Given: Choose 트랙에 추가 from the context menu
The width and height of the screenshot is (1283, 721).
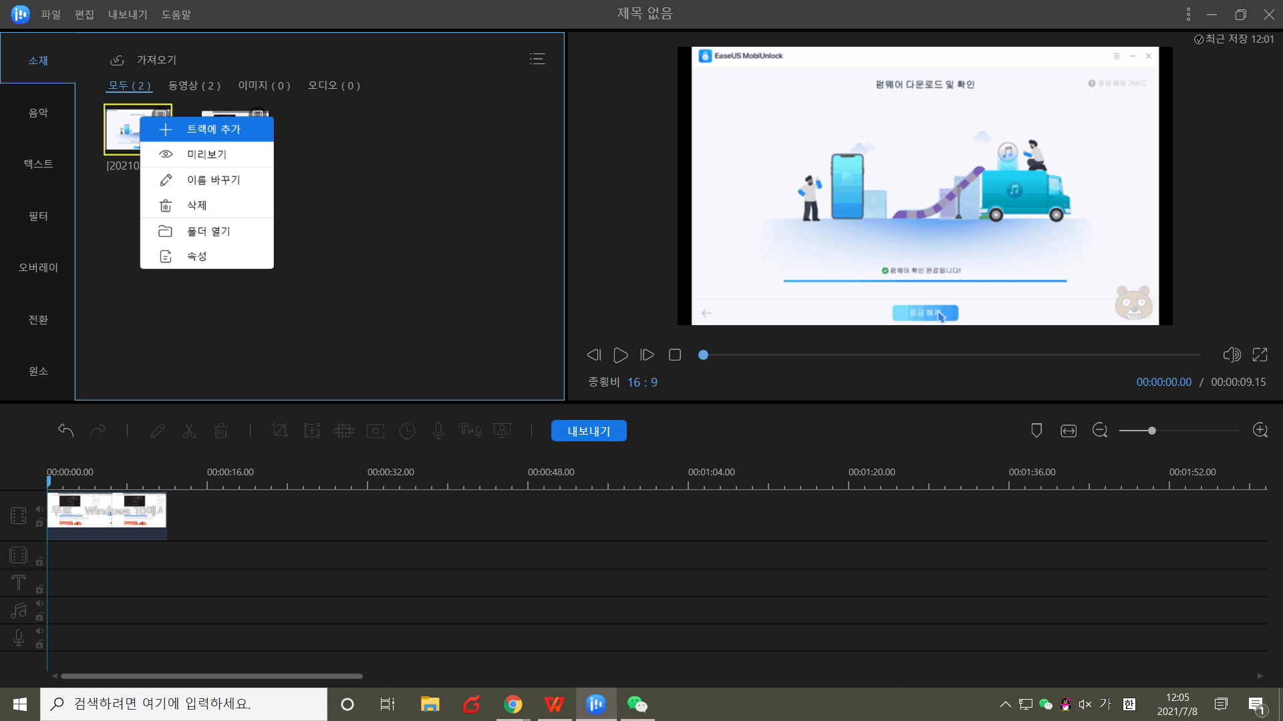Looking at the screenshot, I should [x=207, y=129].
